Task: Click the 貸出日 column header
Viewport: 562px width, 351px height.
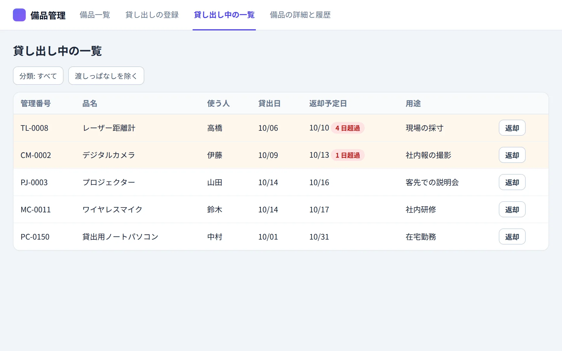Action: (x=269, y=104)
